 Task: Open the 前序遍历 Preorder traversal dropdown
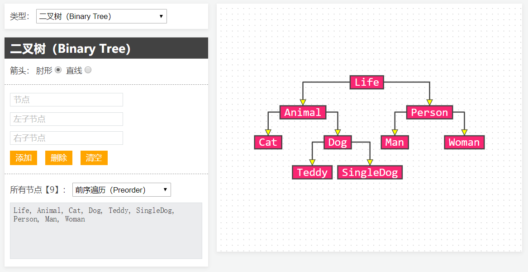pyautogui.click(x=122, y=190)
